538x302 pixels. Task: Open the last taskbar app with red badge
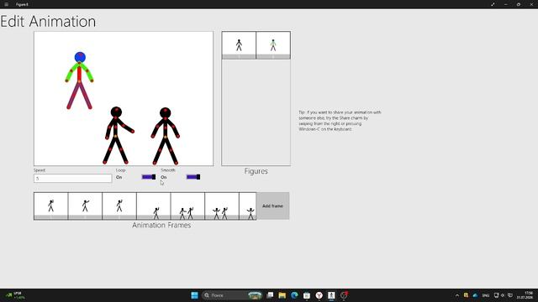pos(344,295)
